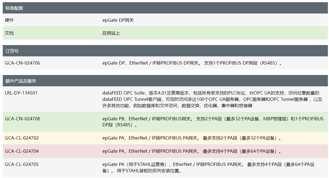This screenshot has width=329, height=178.
Task: Click the 额外产品及服务 section header
Action: 165,81
